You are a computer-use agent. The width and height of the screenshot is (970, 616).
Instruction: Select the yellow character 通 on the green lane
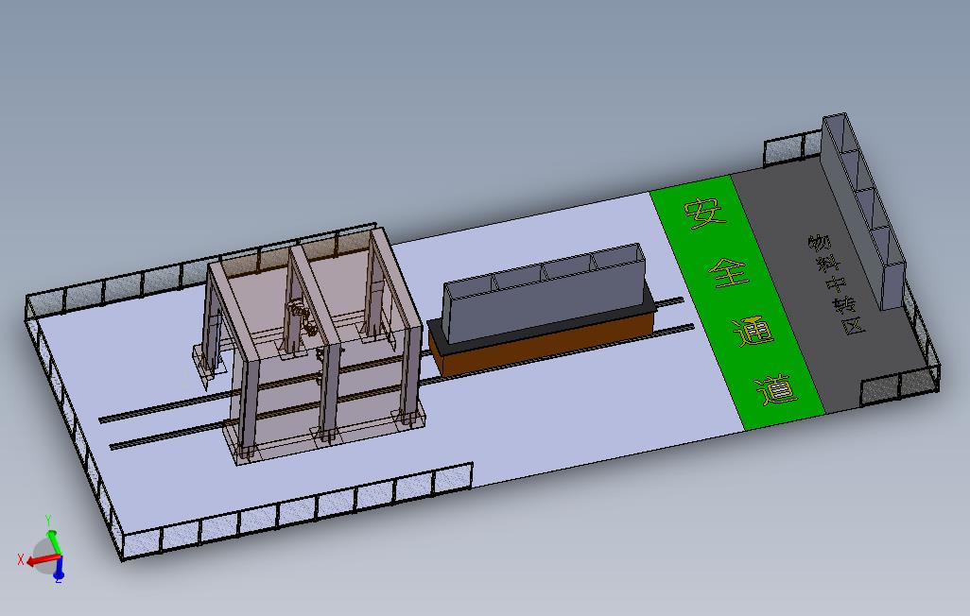[x=753, y=332]
